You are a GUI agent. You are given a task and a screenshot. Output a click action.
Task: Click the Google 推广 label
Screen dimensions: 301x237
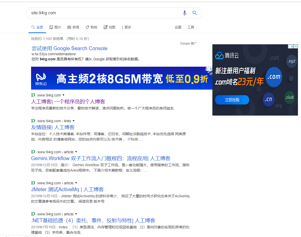188,44
